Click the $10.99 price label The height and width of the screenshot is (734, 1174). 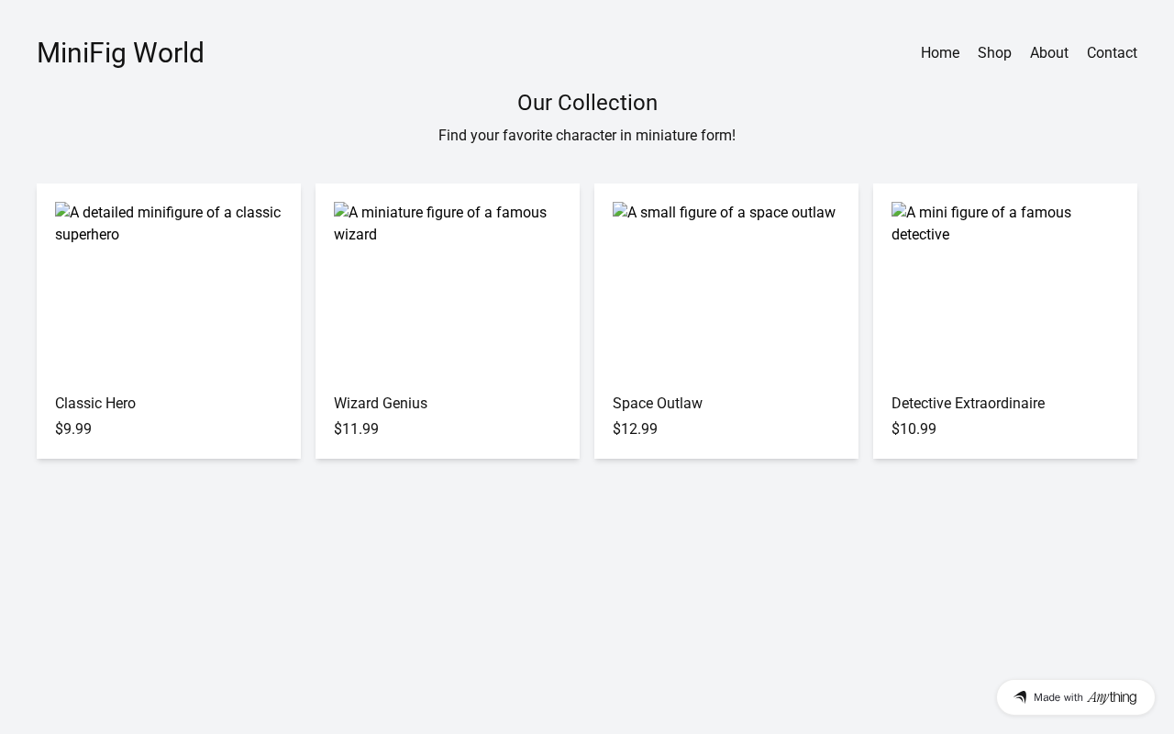tap(914, 428)
